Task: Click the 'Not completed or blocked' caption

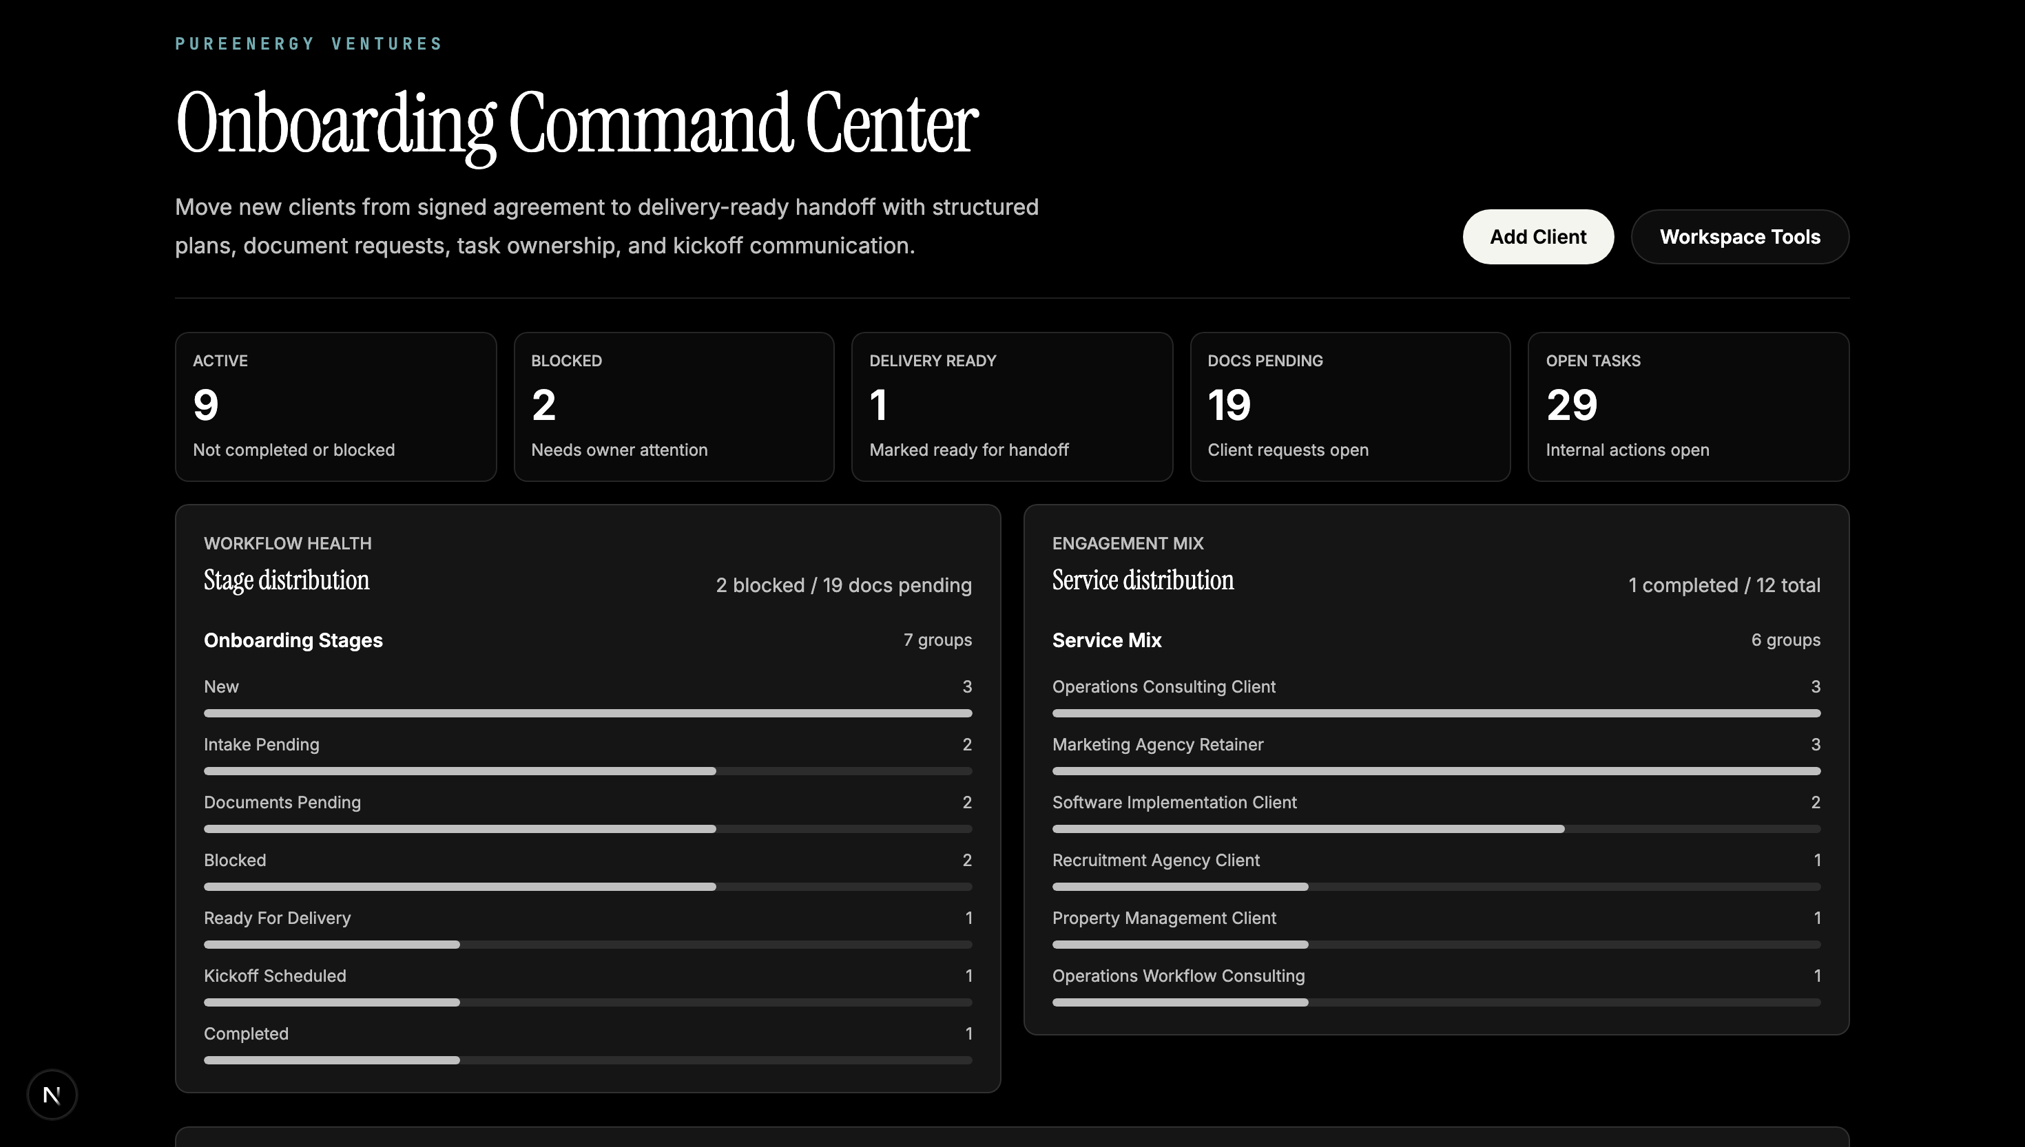Action: click(294, 450)
